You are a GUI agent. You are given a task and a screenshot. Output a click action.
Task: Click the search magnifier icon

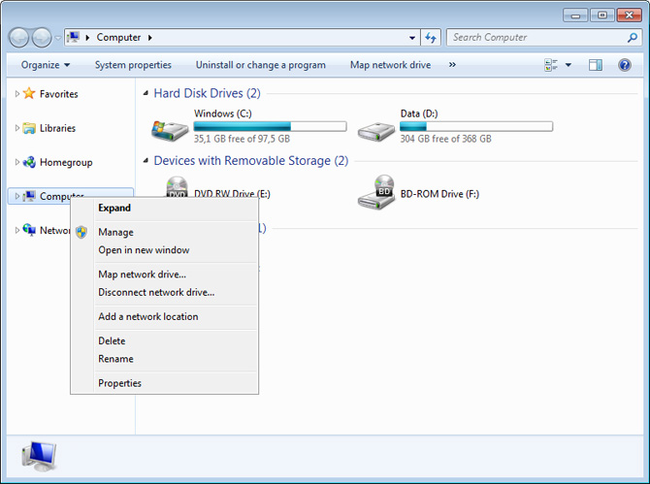coord(633,38)
